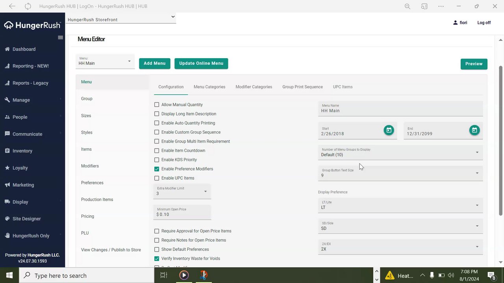Click the Update Online Menu button
504x283 pixels.
coord(201,63)
